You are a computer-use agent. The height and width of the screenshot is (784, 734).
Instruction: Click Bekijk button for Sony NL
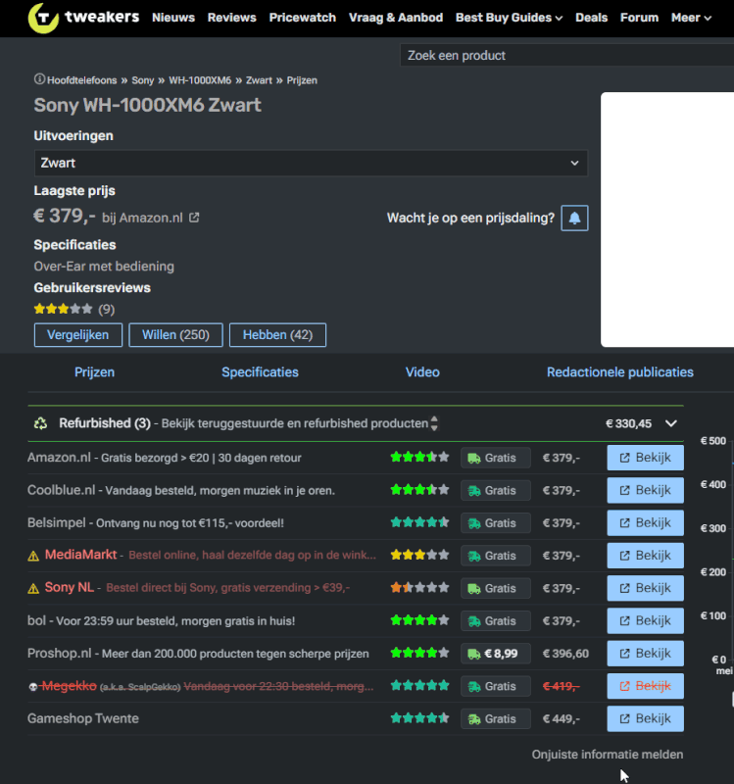pos(646,588)
